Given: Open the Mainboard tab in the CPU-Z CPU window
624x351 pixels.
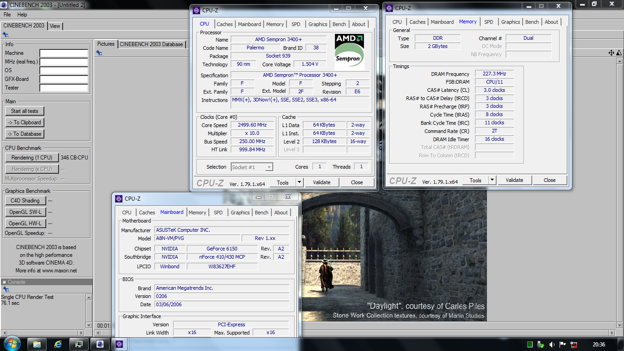Looking at the screenshot, I should pyautogui.click(x=249, y=24).
